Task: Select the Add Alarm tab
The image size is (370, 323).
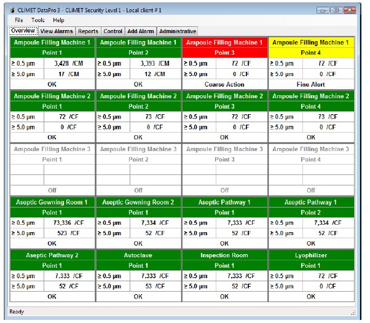Action: 141,31
